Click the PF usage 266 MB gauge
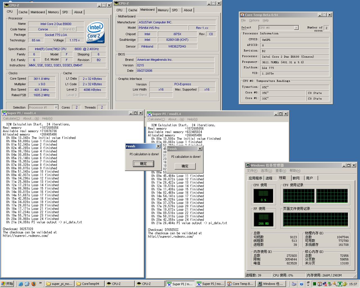Viewport: 360px width, 288px height. tap(263, 220)
